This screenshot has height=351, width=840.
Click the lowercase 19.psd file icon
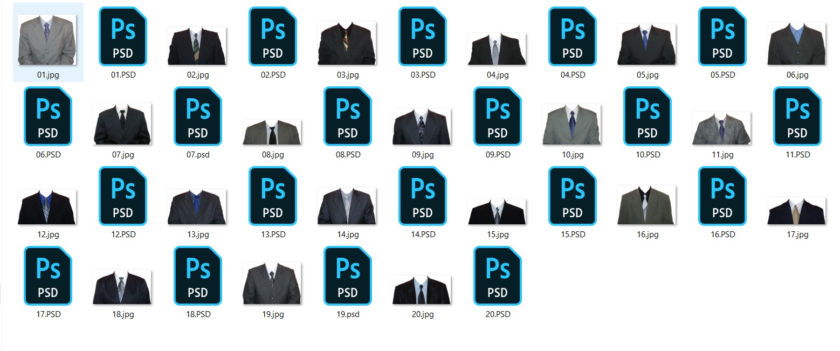click(x=348, y=276)
